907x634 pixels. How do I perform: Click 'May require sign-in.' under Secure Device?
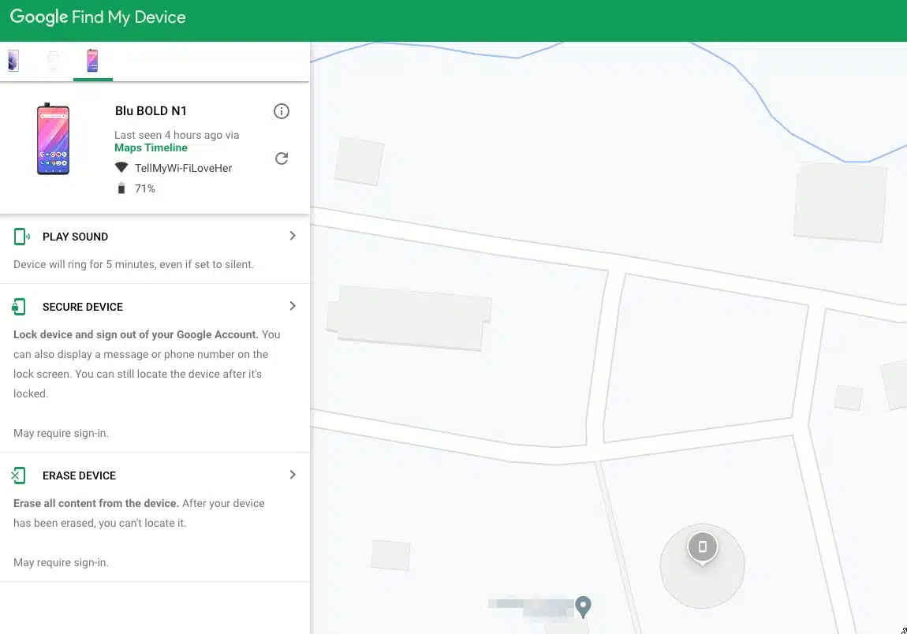(61, 433)
